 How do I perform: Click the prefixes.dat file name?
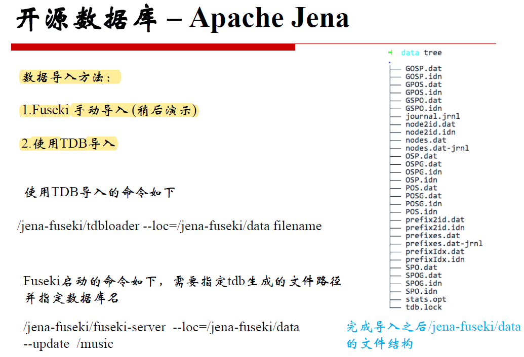tap(433, 236)
